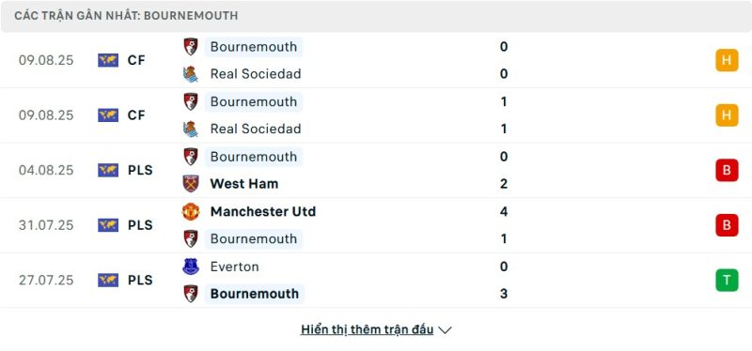The image size is (752, 351).
Task: Open the Everton team name
Action: [234, 267]
